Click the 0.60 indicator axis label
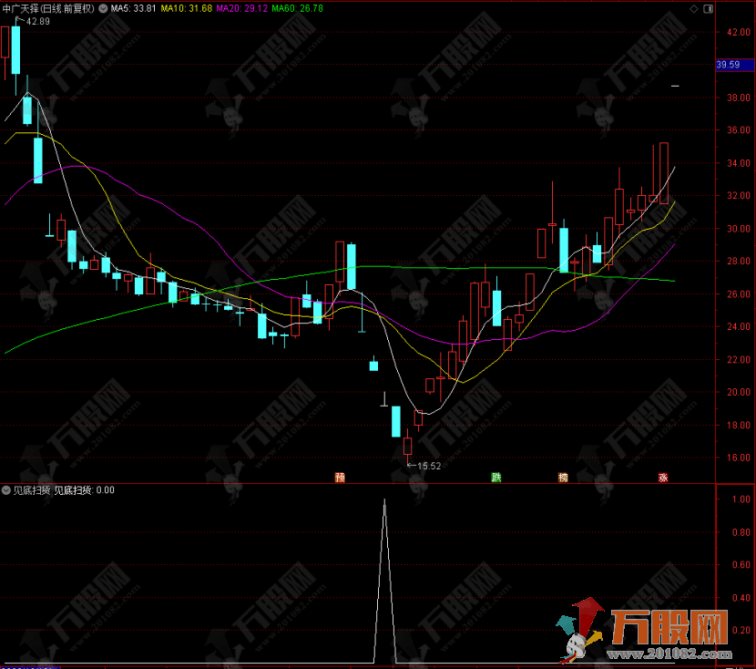The width and height of the screenshot is (756, 669). click(x=741, y=564)
